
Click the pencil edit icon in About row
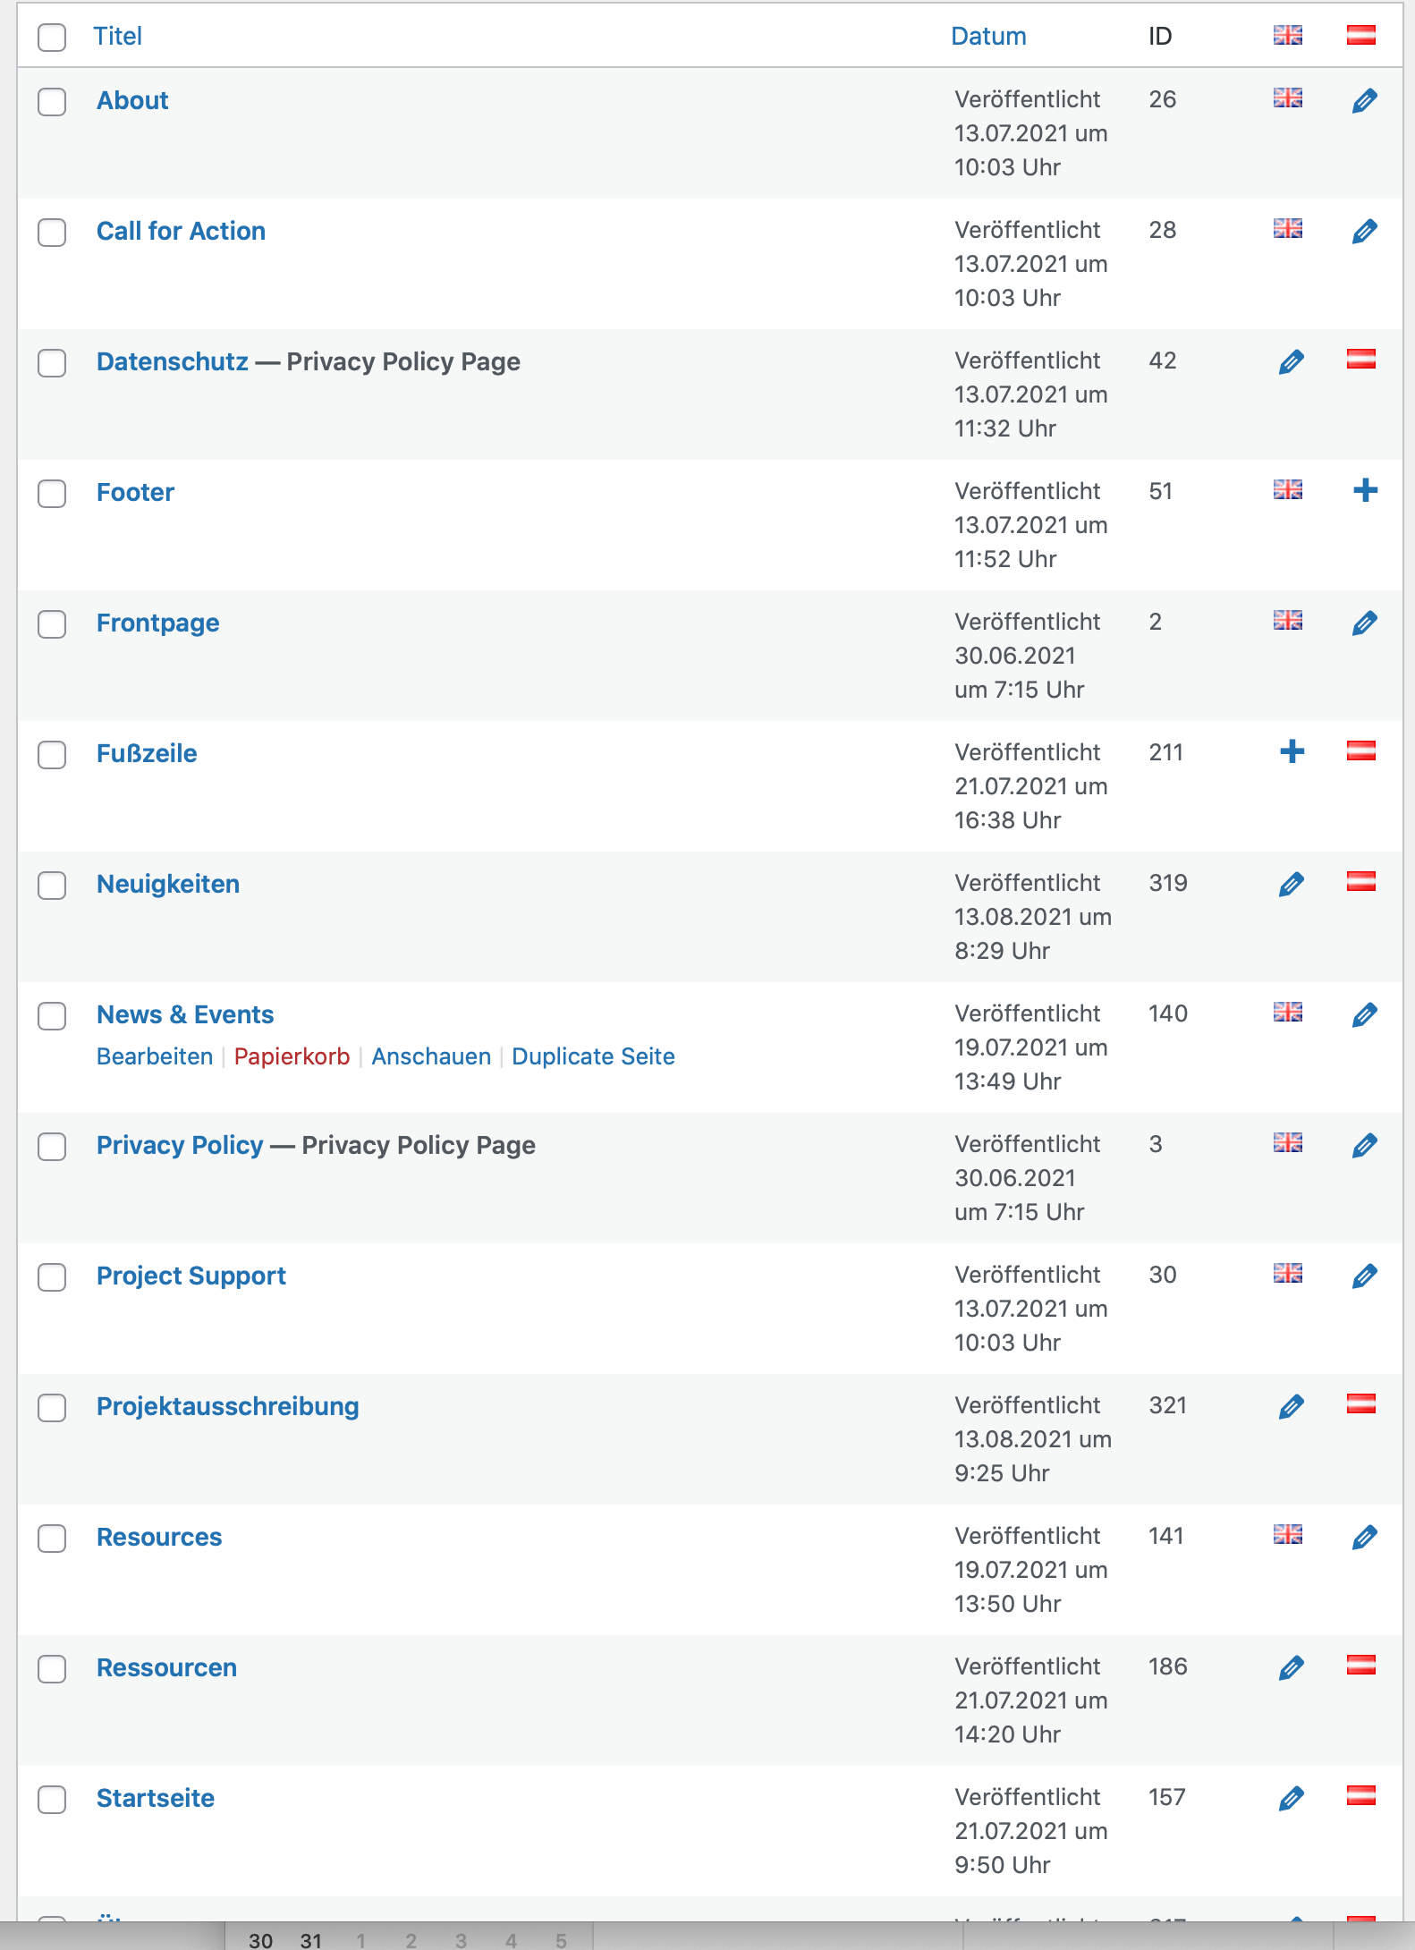1364,101
